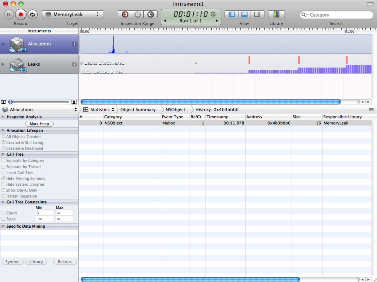Viewport: 377px width, 282px height.
Task: Pause the recording with the pause button
Action: pyautogui.click(x=9, y=15)
